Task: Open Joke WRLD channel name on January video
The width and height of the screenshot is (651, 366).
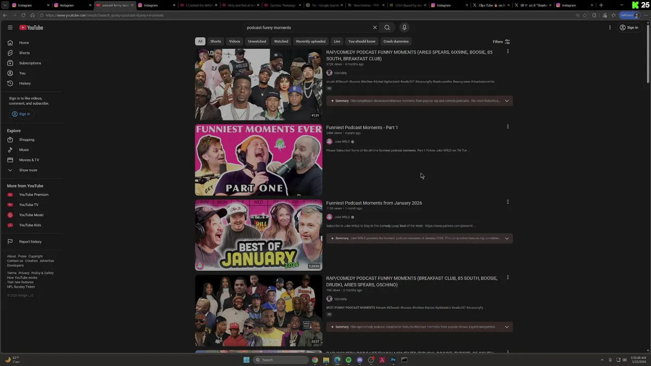Action: click(x=342, y=217)
